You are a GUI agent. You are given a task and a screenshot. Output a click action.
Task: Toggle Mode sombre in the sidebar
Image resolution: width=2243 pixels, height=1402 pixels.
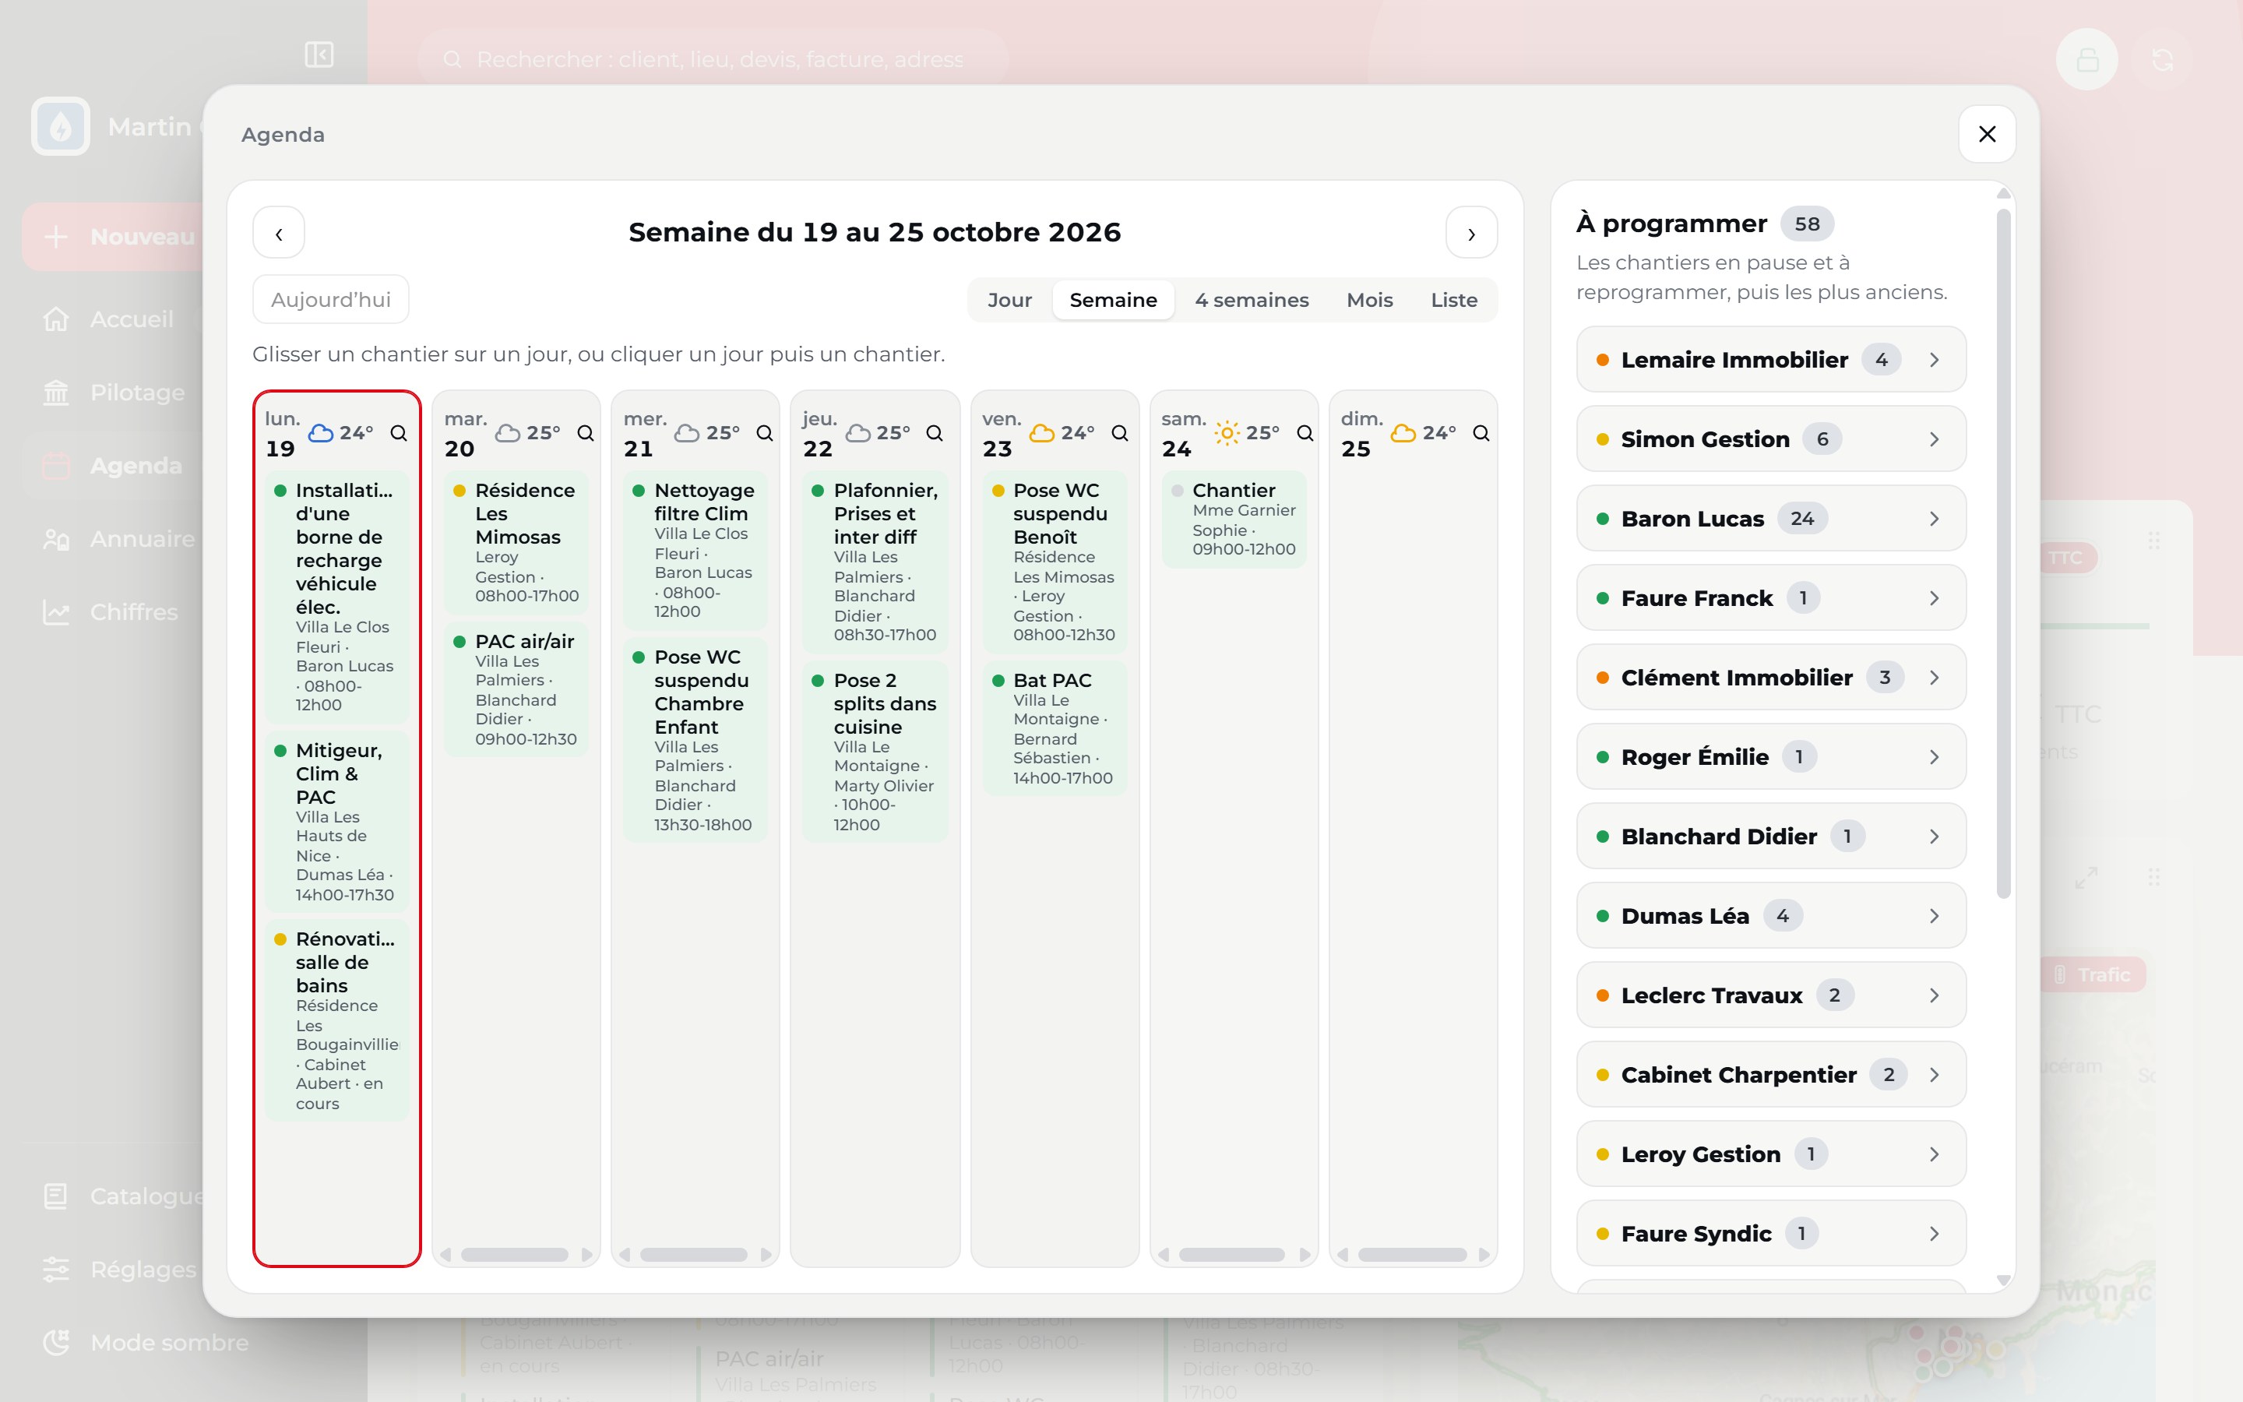(146, 1343)
